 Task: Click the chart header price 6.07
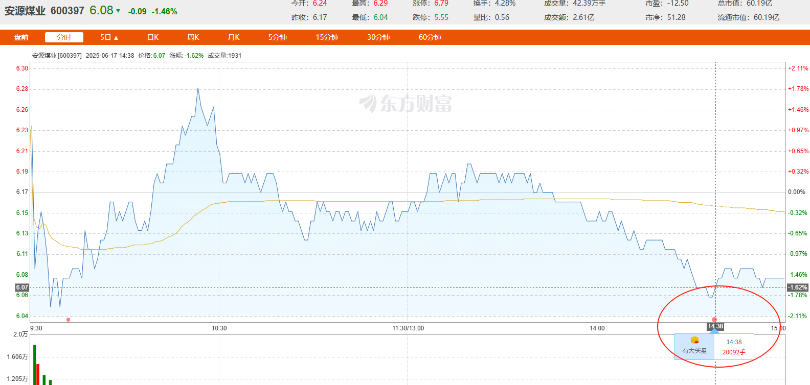[x=159, y=56]
